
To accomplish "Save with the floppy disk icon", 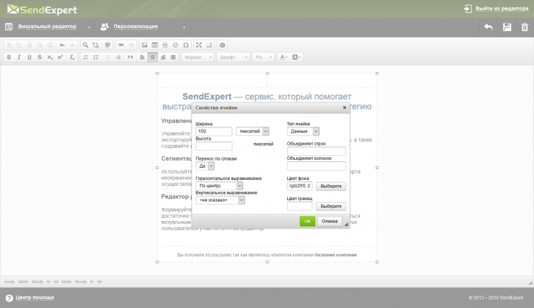I will point(507,27).
